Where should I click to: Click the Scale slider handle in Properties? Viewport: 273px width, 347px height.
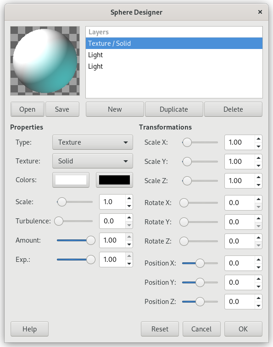click(61, 202)
